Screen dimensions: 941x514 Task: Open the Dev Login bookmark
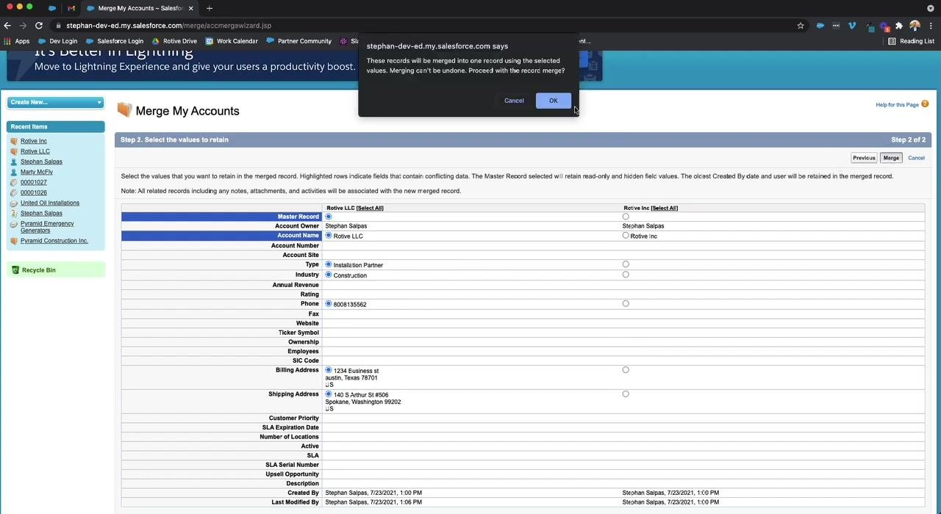[57, 41]
